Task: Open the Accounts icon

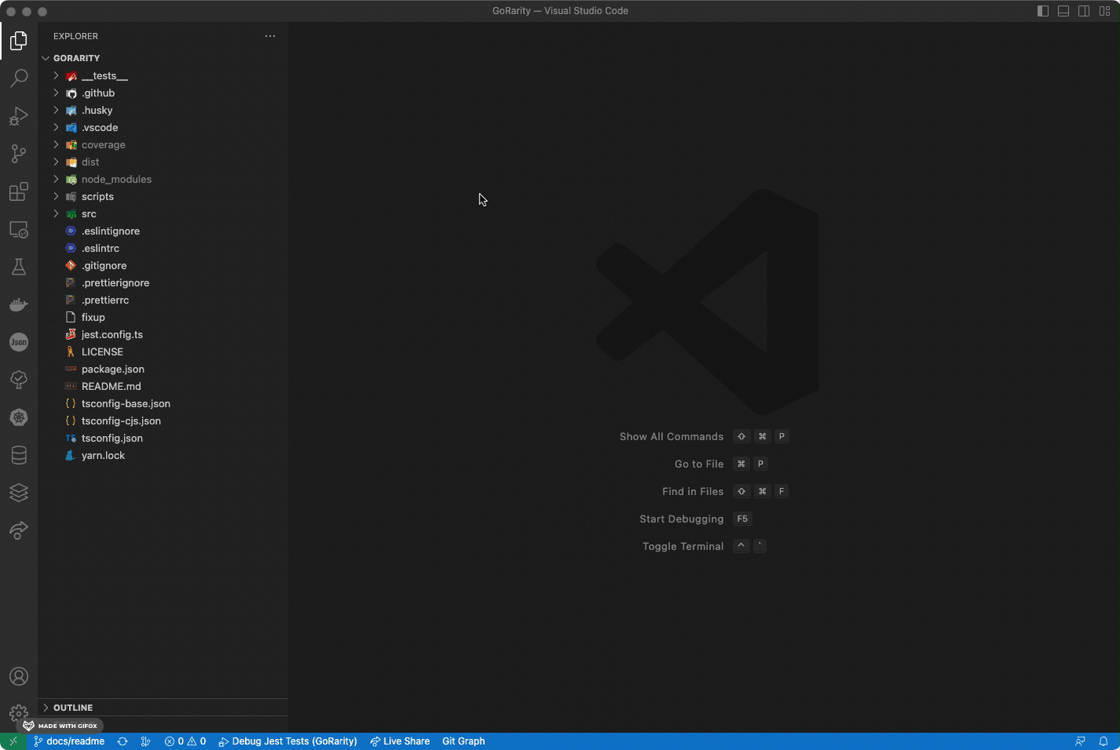Action: coord(19,676)
